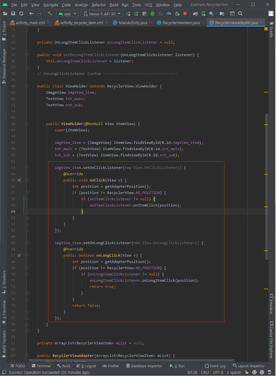
Task: Collapse the setOnLongItemClickListener fold on line 35
Action: tap(27, 55)
